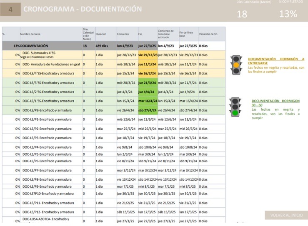Select DOC-LS/P3-Encofrado y armadura row

coord(114,138)
